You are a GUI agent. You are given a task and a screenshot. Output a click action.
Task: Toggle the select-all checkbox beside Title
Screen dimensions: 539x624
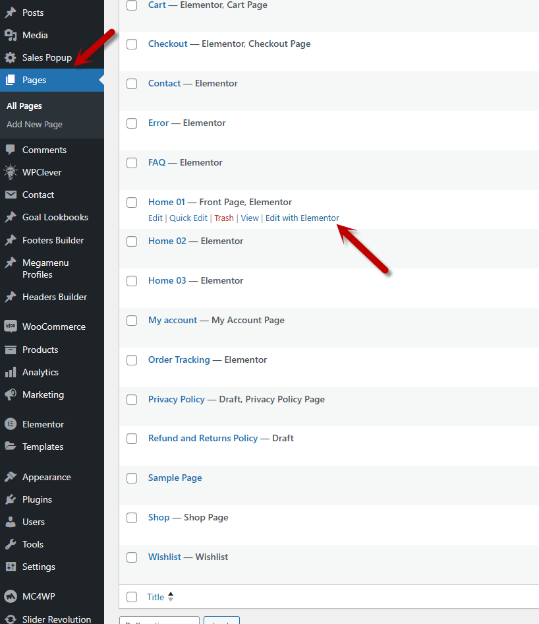(x=132, y=597)
